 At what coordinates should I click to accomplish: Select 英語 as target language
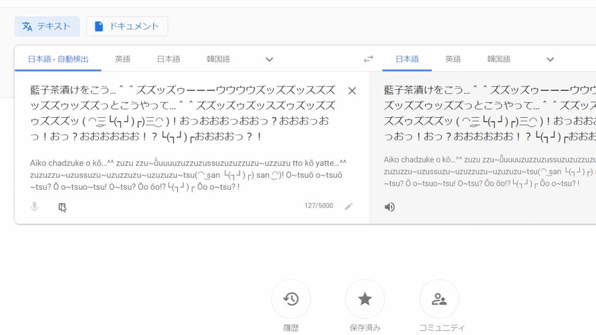(x=453, y=60)
